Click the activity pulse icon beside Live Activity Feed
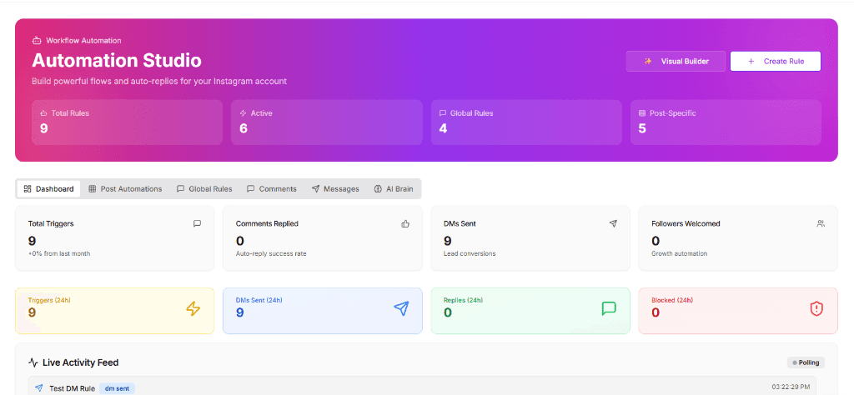The width and height of the screenshot is (854, 395). [x=33, y=362]
